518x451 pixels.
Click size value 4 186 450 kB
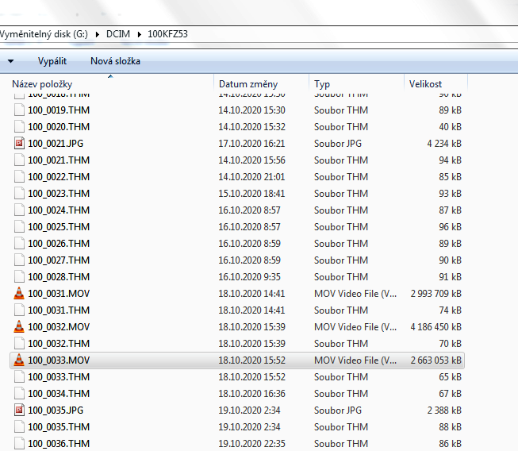[436, 326]
